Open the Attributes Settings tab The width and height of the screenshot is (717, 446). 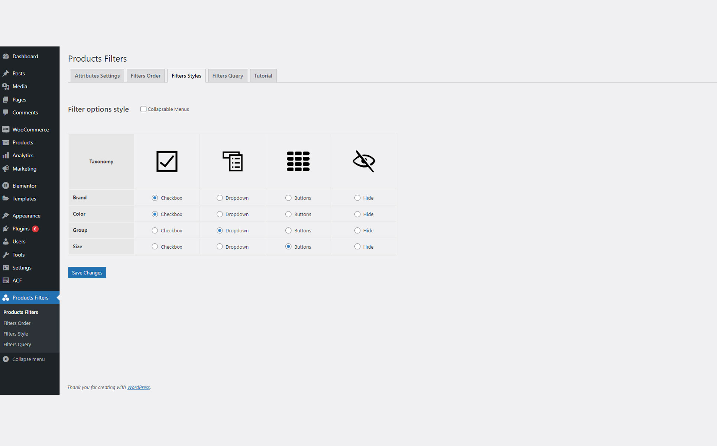coord(97,76)
